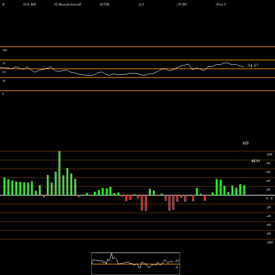Open the mini overview chart thumbnail
275x275 pixels.
click(136, 263)
